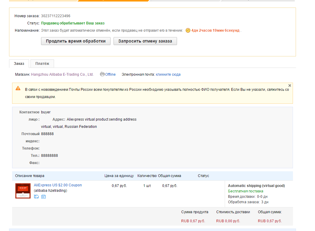Click the total sum RUB 0,67 руб. under Общая сумма:
Screen dimensions: 315x231
270,221
